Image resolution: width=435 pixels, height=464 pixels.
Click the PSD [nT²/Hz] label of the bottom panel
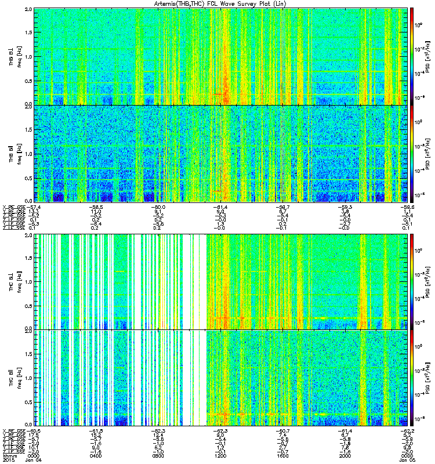click(427, 378)
